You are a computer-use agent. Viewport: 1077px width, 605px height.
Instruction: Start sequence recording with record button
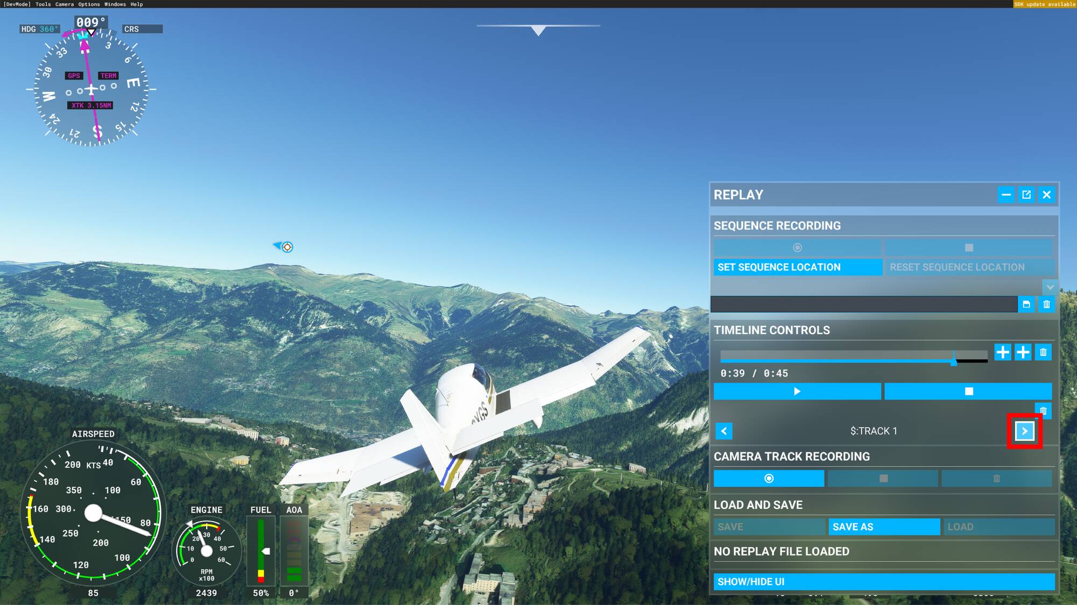tap(797, 247)
